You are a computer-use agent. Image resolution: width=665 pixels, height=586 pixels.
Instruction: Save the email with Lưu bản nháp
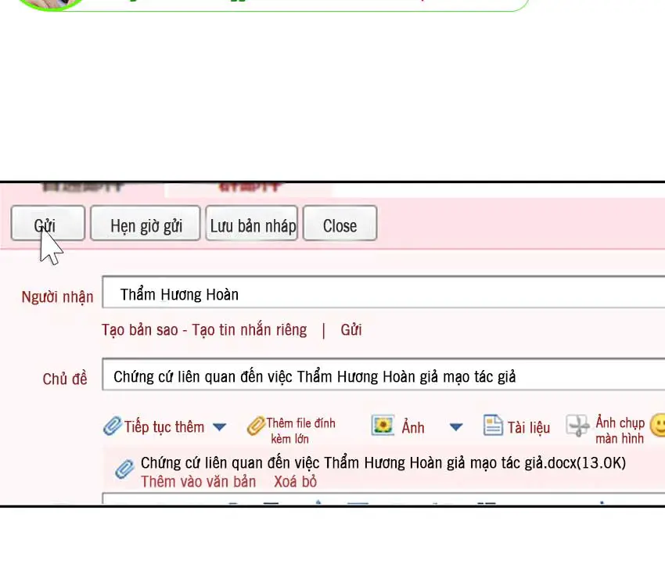point(252,224)
